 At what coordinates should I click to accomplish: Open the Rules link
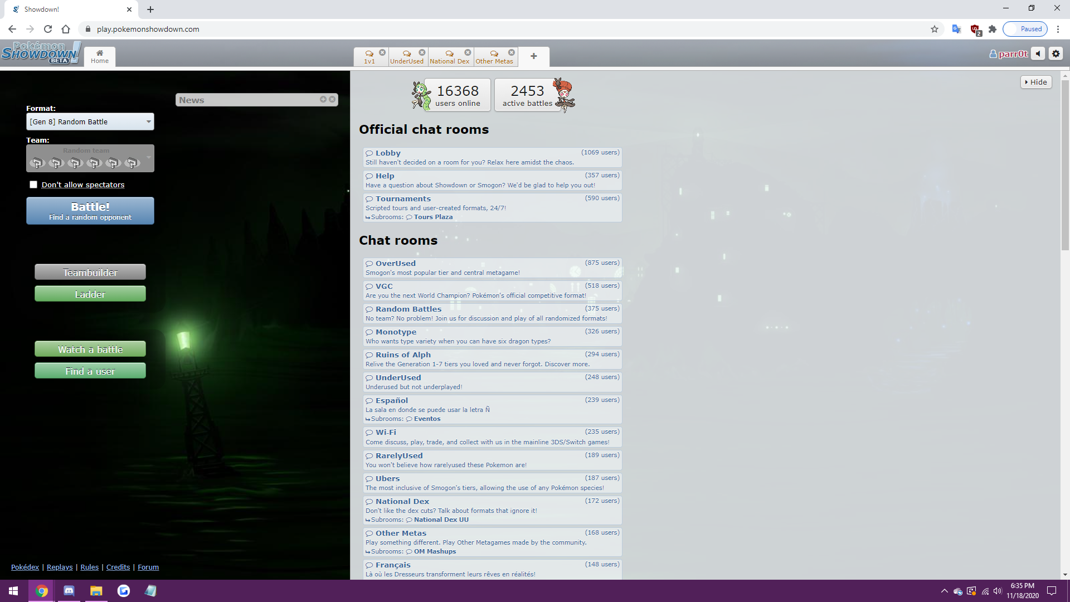[89, 567]
